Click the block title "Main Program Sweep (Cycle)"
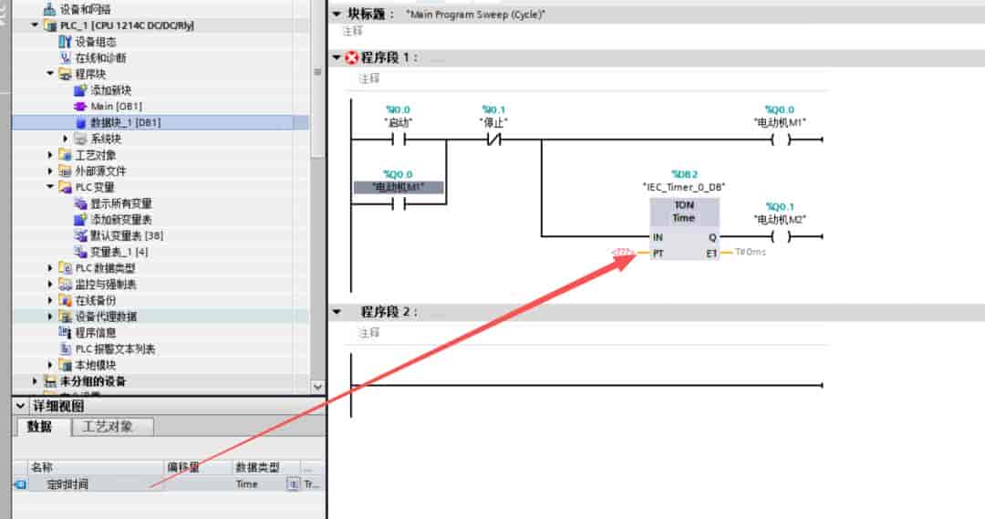This screenshot has width=985, height=519. coord(475,14)
